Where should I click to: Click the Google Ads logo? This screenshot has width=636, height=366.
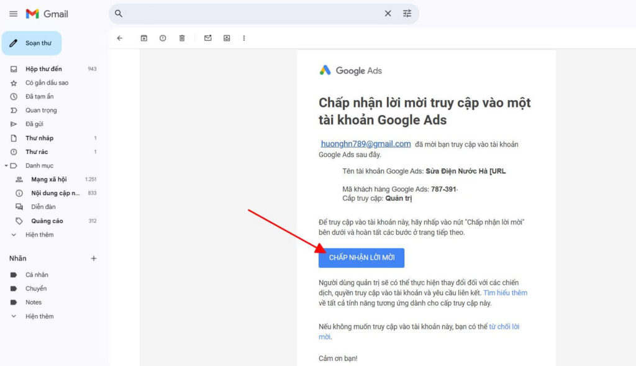(x=350, y=71)
